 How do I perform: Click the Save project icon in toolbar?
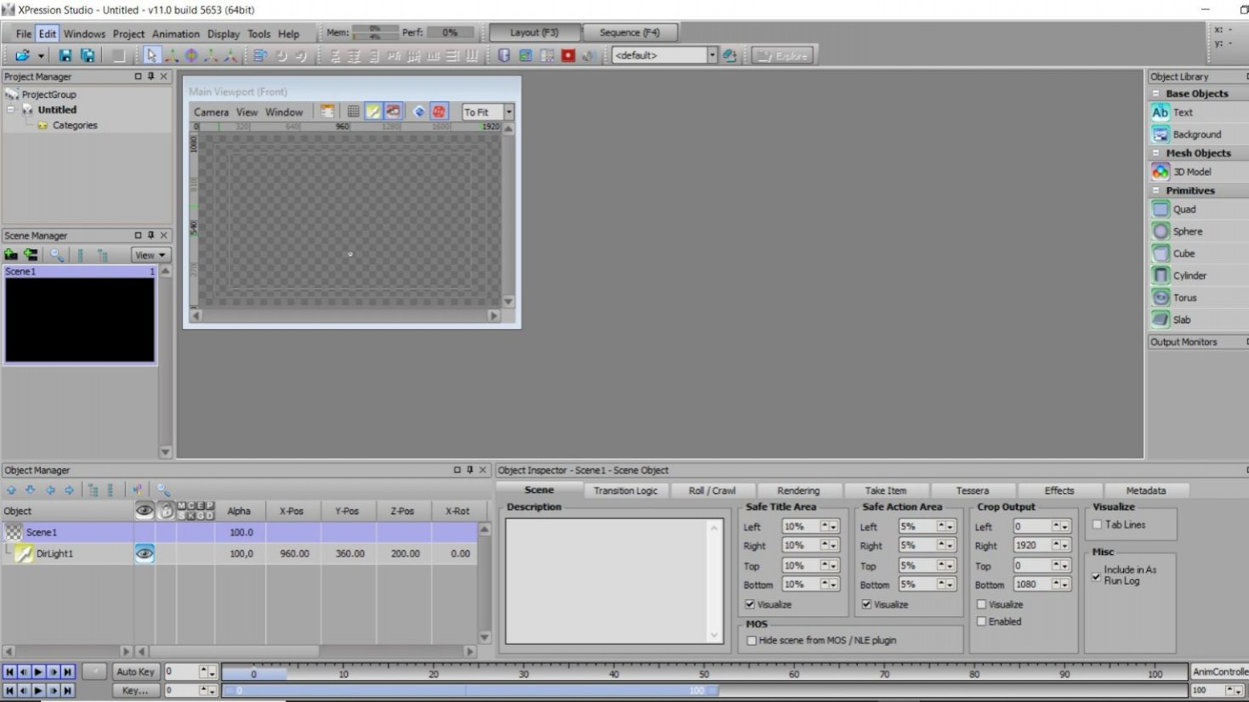pos(65,56)
